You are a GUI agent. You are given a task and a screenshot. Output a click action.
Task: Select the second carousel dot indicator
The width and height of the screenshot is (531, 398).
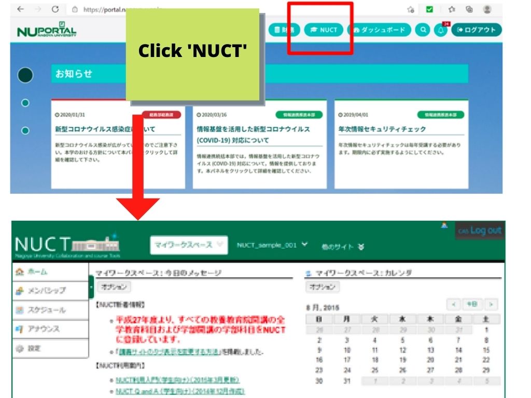(25, 103)
